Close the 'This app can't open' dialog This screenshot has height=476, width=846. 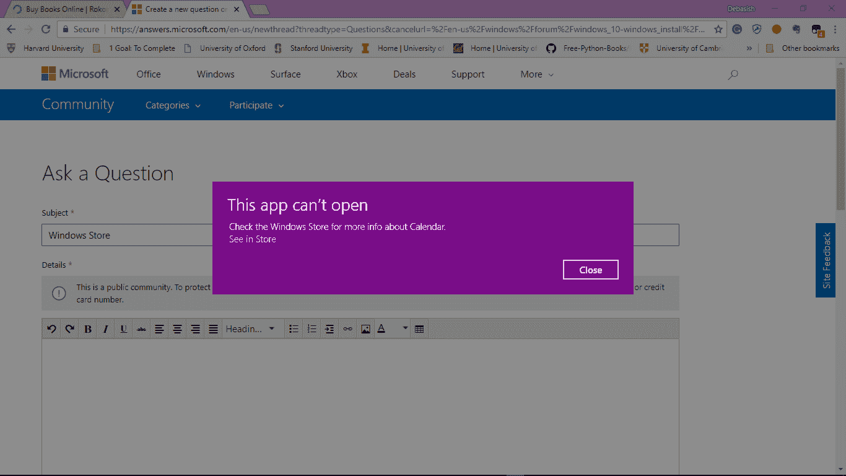coord(590,270)
